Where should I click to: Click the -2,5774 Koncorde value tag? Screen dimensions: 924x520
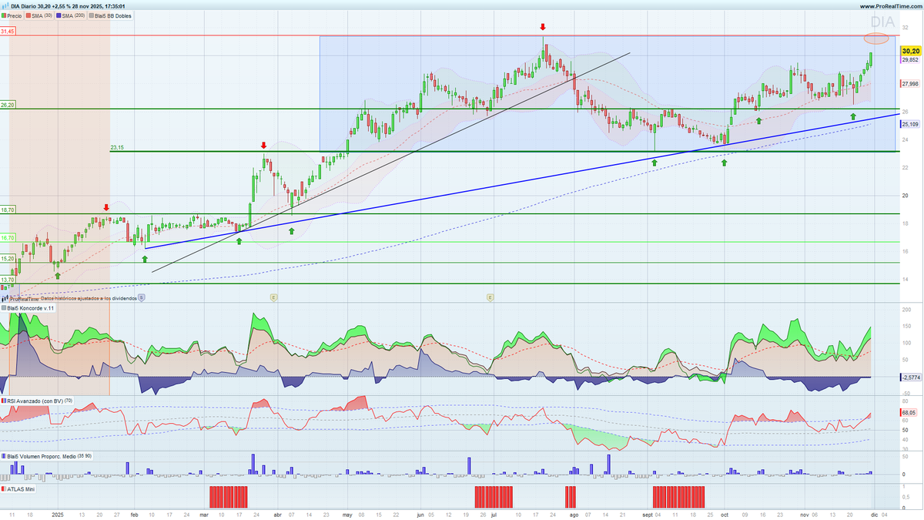click(910, 377)
